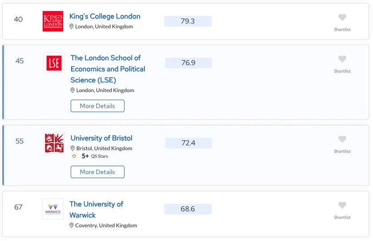Image resolution: width=373 pixels, height=241 pixels.
Task: Click the University of Warwick shortlist heart
Action: 342,206
